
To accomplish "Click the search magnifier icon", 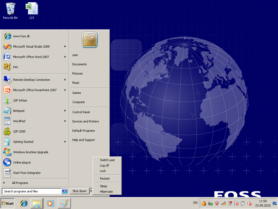I will [65, 191].
